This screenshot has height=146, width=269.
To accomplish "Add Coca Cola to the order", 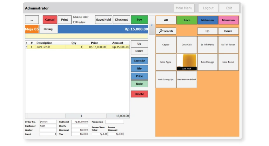I will point(187,45).
